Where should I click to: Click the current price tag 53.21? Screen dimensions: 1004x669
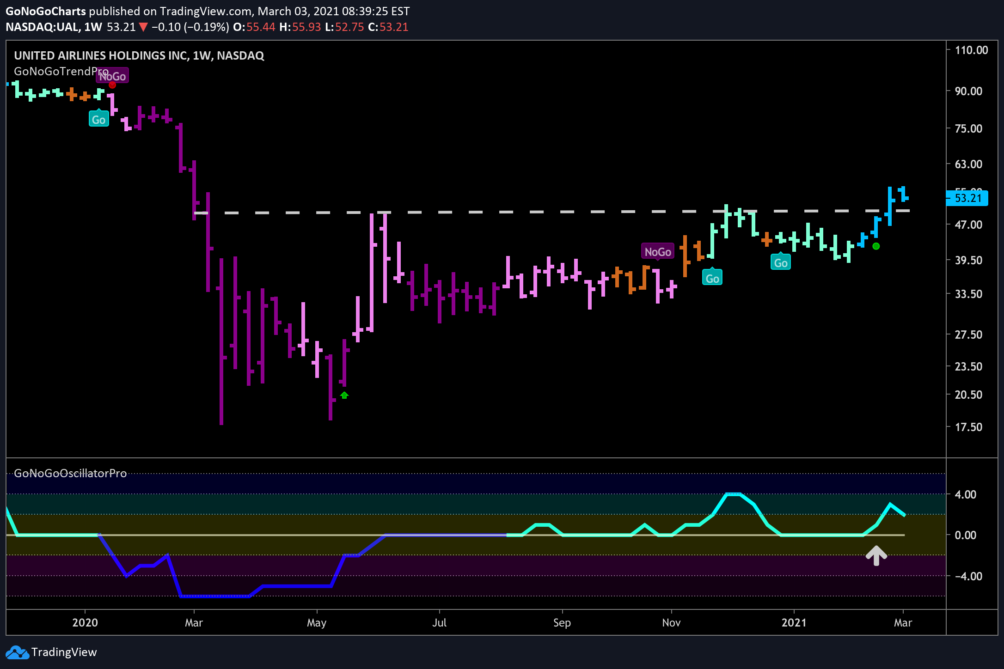(x=967, y=198)
